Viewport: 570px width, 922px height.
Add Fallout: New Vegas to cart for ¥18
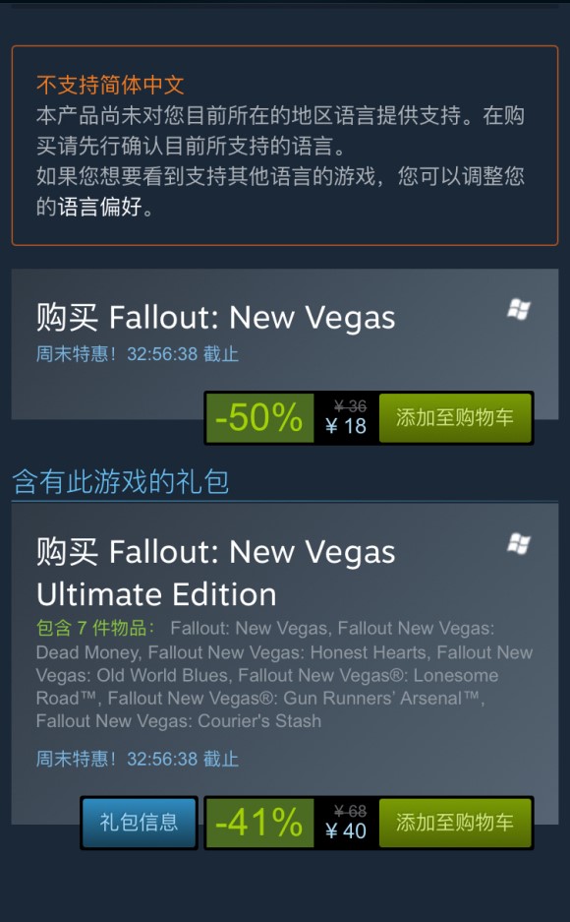(x=455, y=417)
